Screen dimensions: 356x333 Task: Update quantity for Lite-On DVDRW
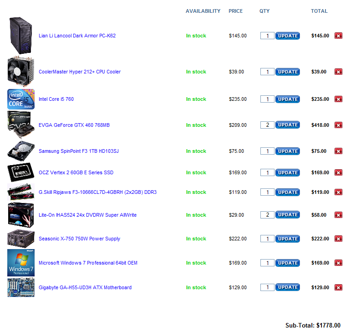click(x=288, y=215)
